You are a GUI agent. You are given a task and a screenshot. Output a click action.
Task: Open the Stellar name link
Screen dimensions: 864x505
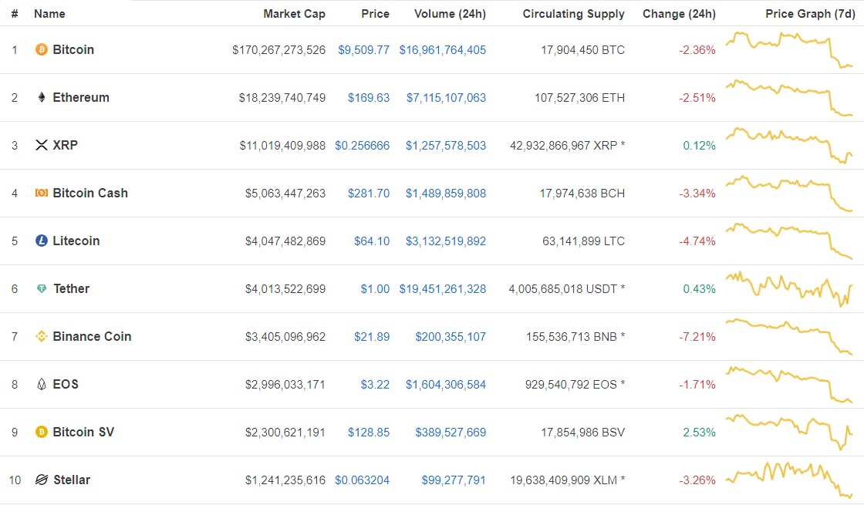[x=72, y=480]
